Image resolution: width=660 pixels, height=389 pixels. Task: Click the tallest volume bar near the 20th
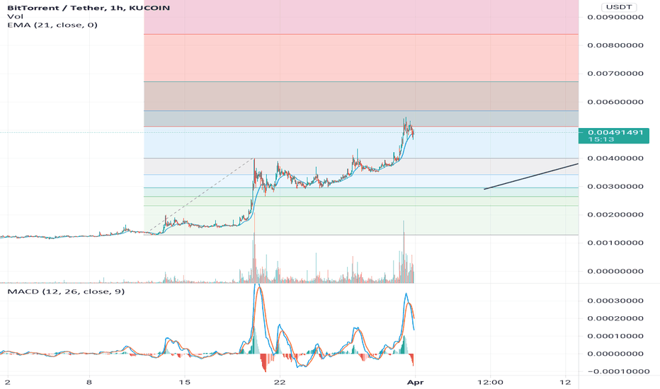pos(254,248)
